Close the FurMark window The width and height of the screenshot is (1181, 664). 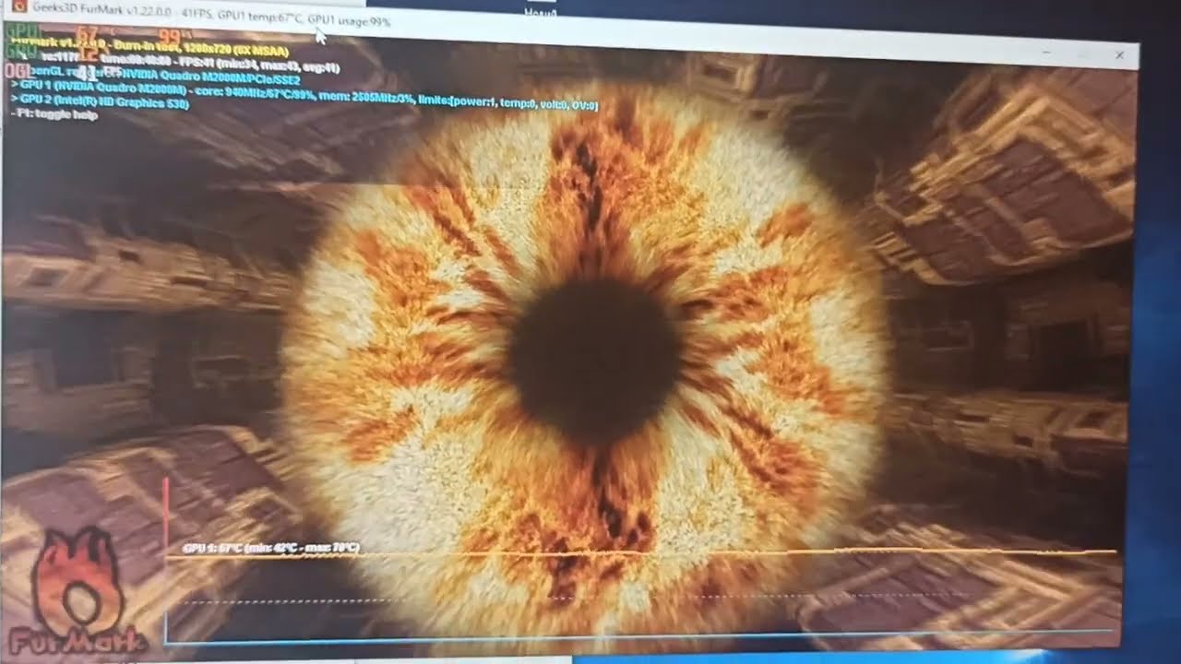point(1119,55)
